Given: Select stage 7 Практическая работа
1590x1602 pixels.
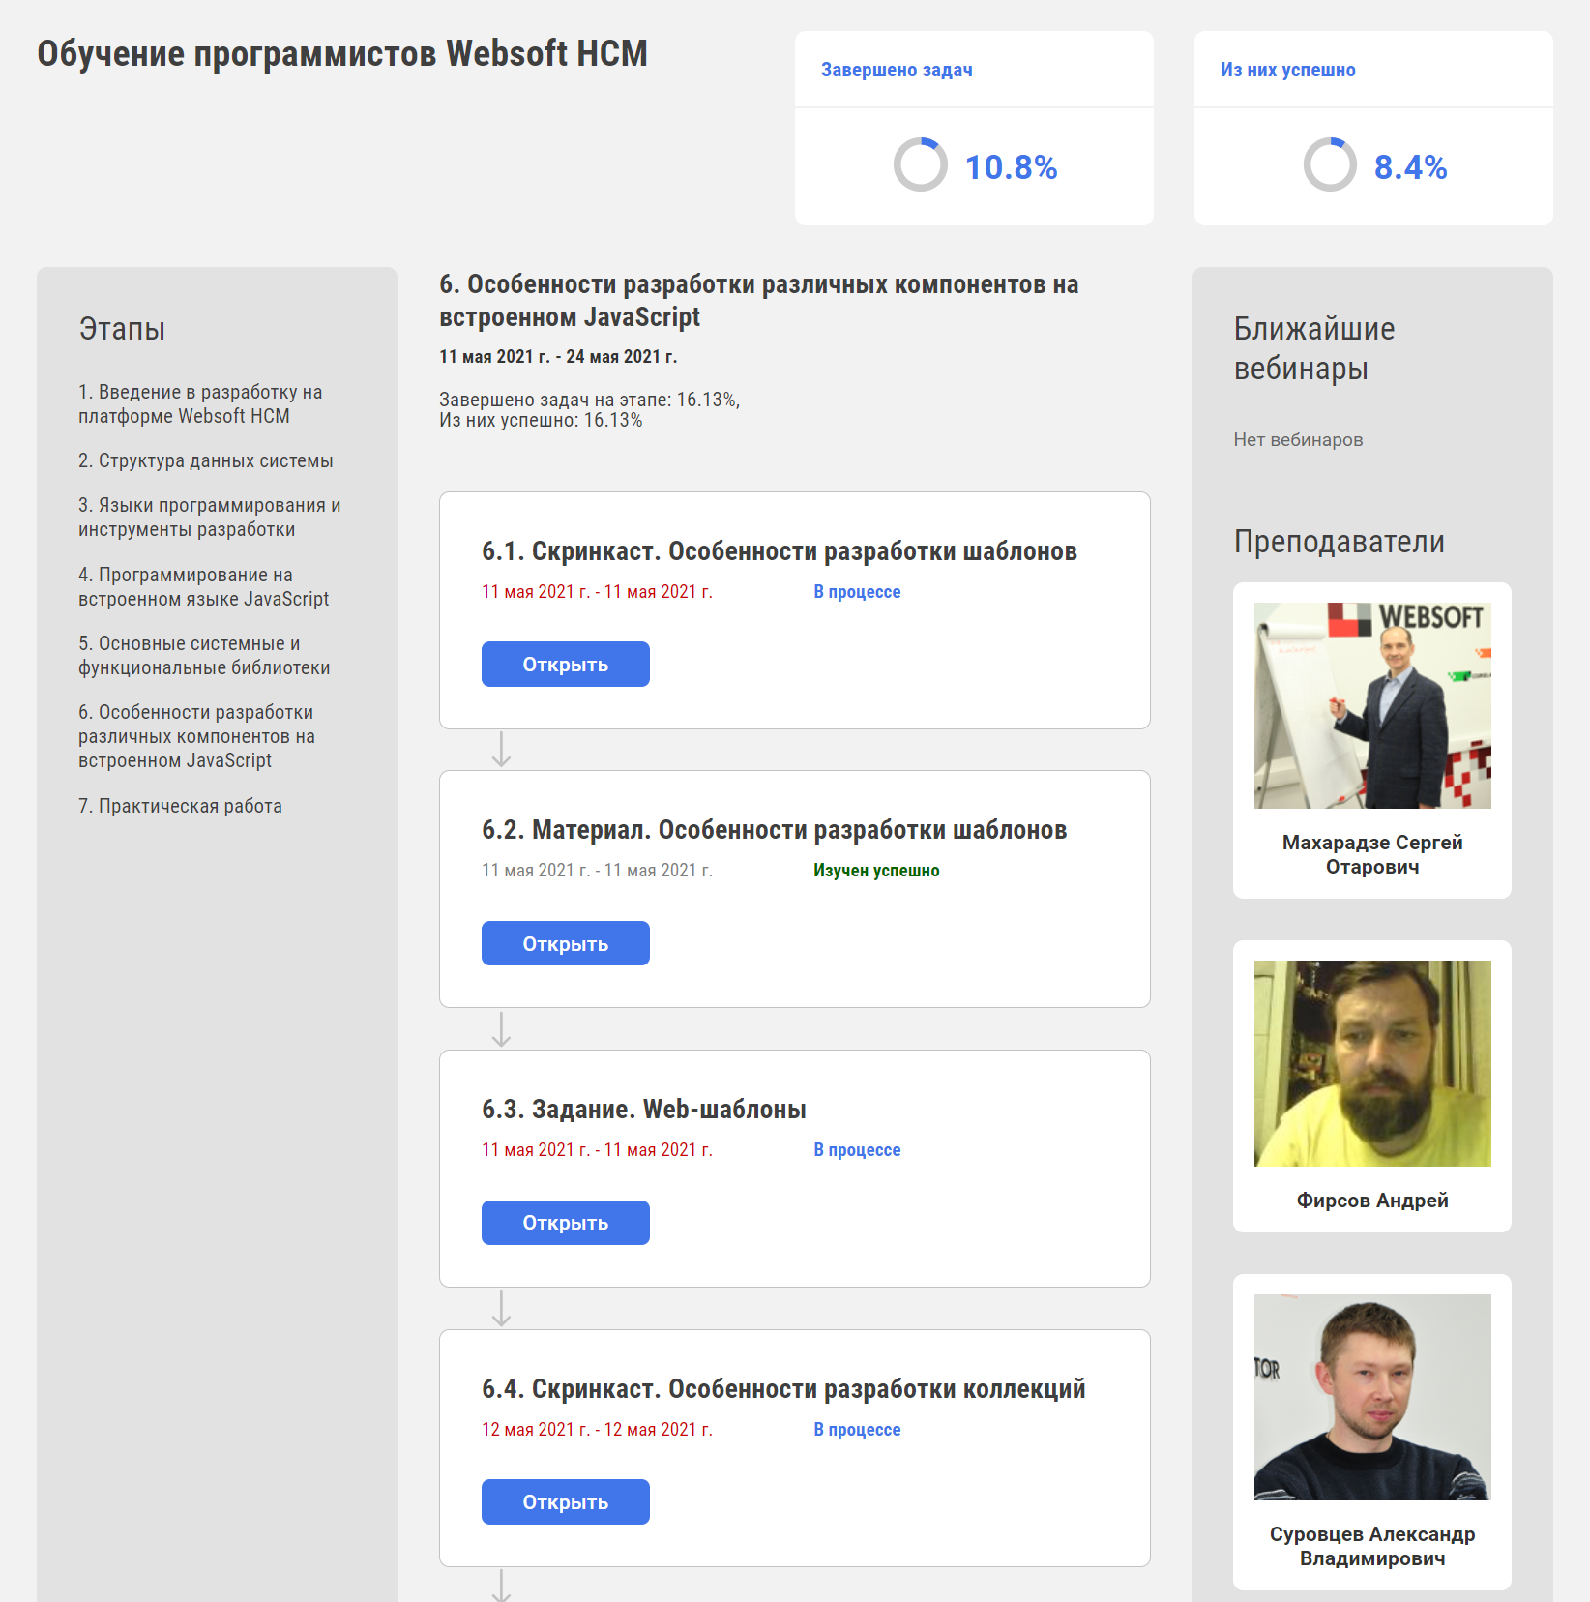Looking at the screenshot, I should [x=179, y=805].
